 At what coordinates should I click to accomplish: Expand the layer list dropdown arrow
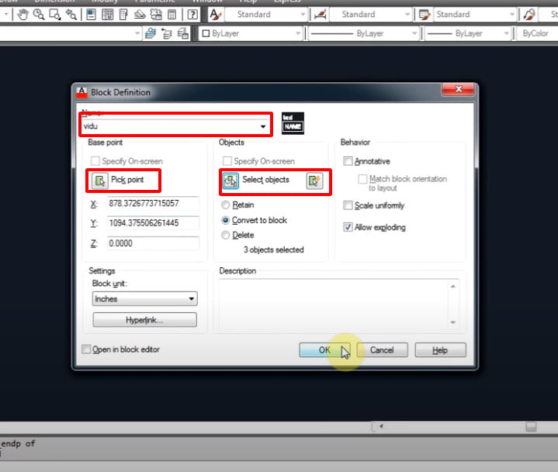137,33
